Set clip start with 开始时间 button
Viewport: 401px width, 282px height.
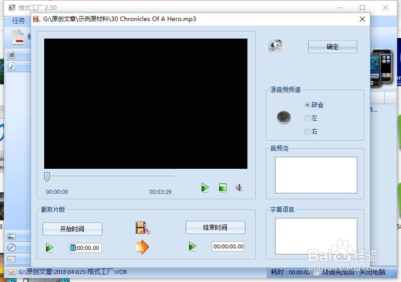point(72,229)
